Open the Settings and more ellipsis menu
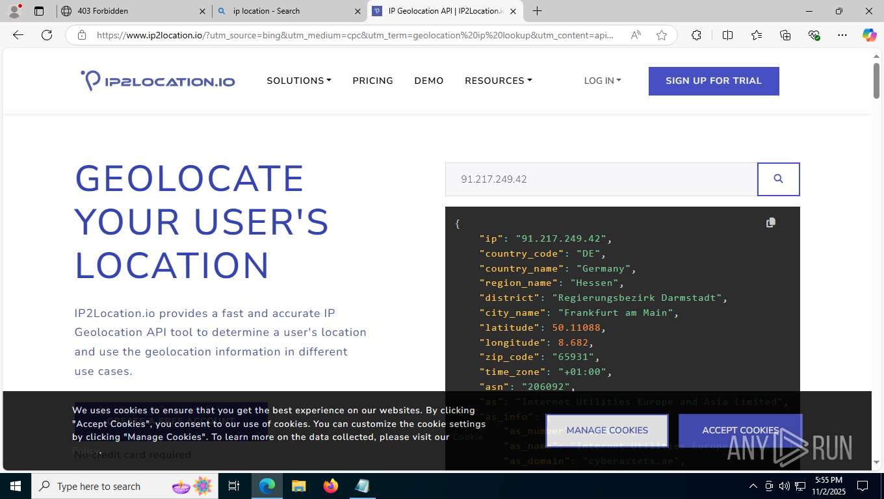The image size is (884, 499). coord(842,35)
